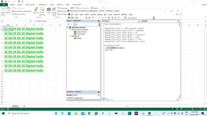Switch to the Alphabetic properties tab
207x116 pixels.
[x=70, y=98]
